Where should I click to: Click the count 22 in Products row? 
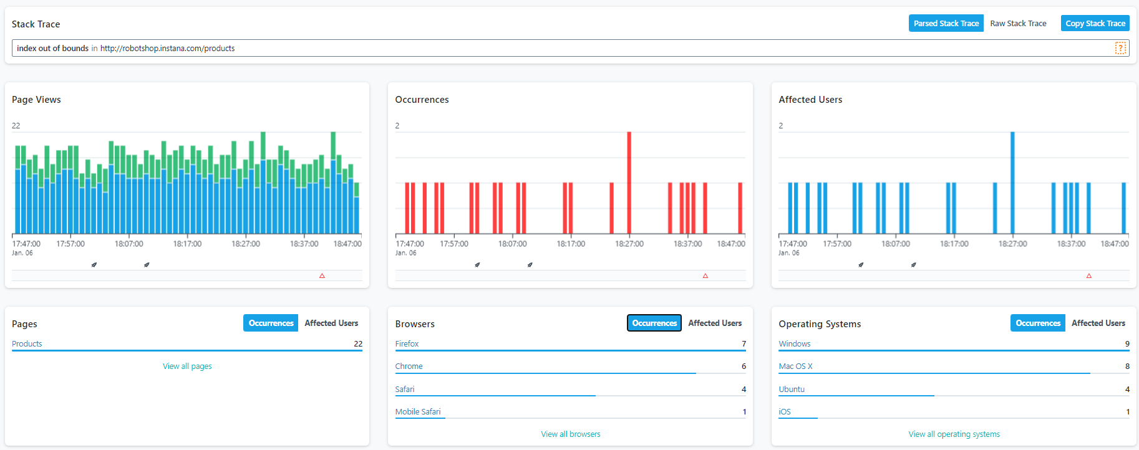coord(358,343)
